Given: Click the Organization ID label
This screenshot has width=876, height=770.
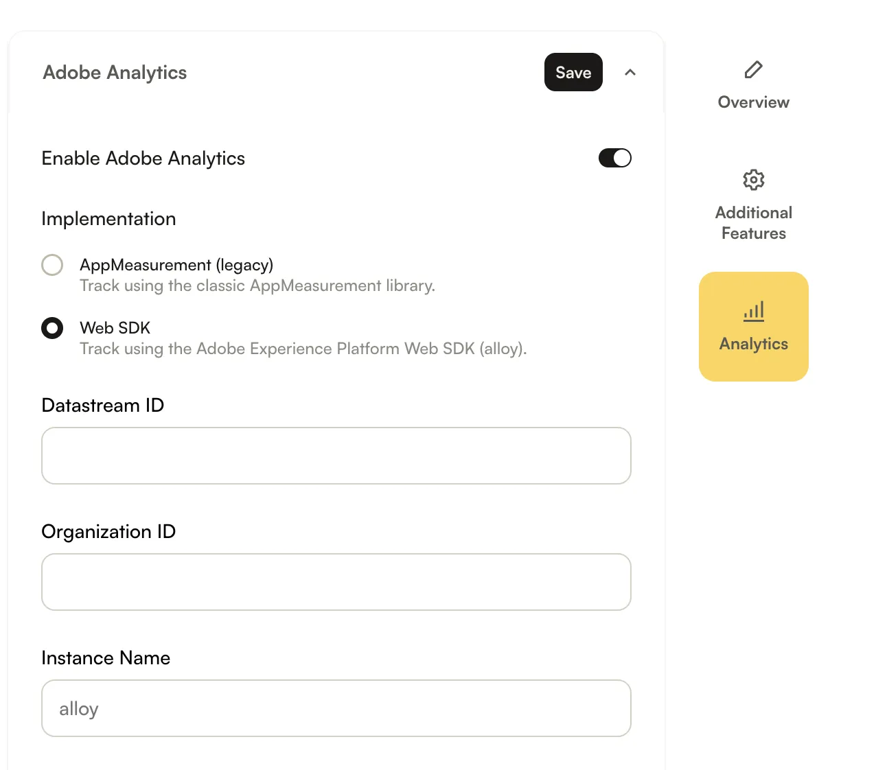Looking at the screenshot, I should pyautogui.click(x=108, y=532).
